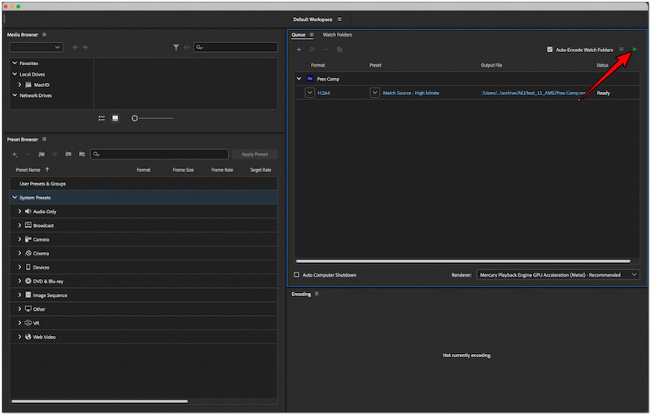Expand the Audio Only preset group
Screen dimensions: 651x415
coord(20,212)
